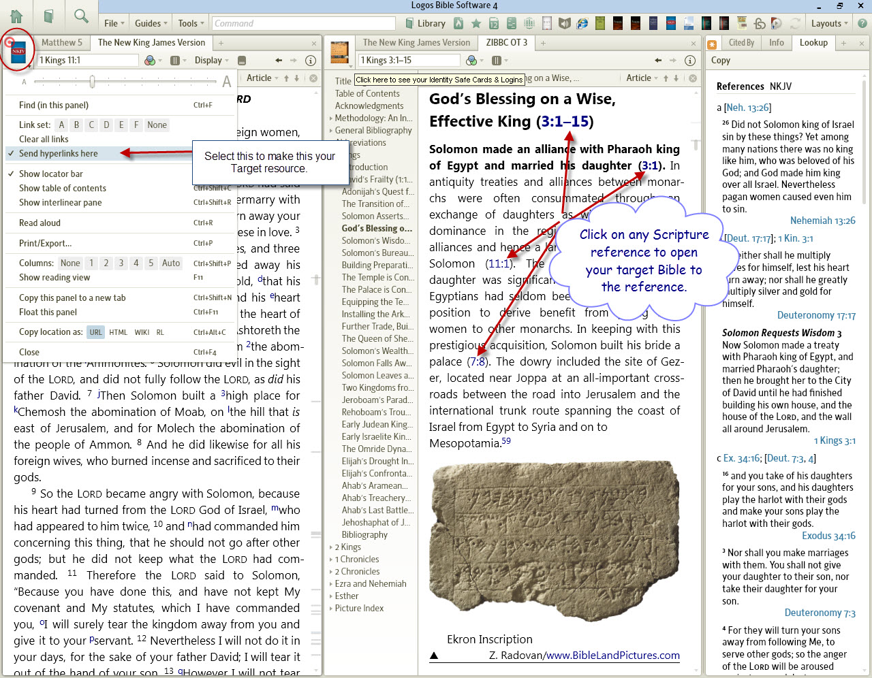Screen dimensions: 872x678
Task: Click the flame icon next to Library
Action: 458,23
